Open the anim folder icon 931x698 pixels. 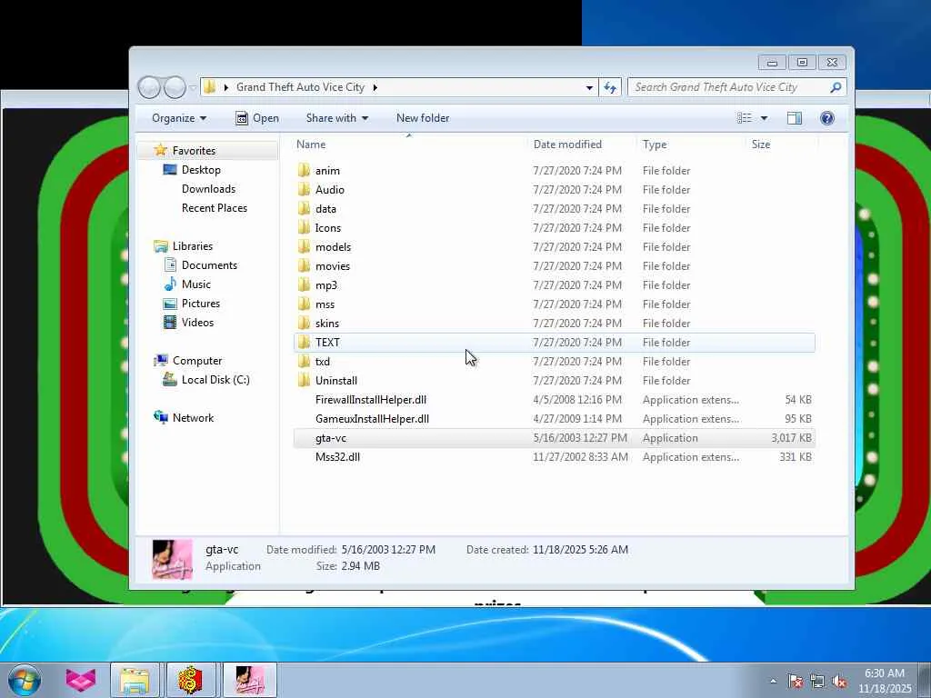coord(304,171)
